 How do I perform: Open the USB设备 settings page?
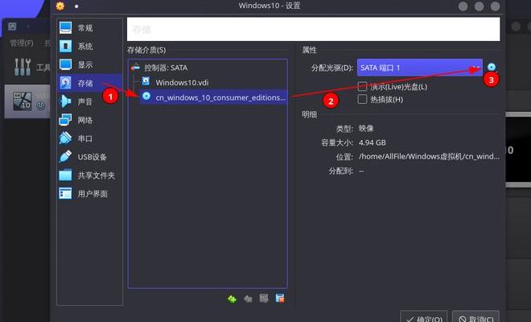90,157
